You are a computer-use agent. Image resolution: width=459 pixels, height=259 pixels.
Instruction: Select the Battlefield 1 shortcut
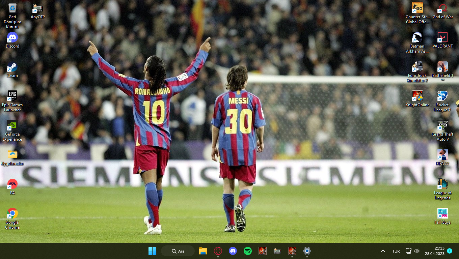coord(443,71)
